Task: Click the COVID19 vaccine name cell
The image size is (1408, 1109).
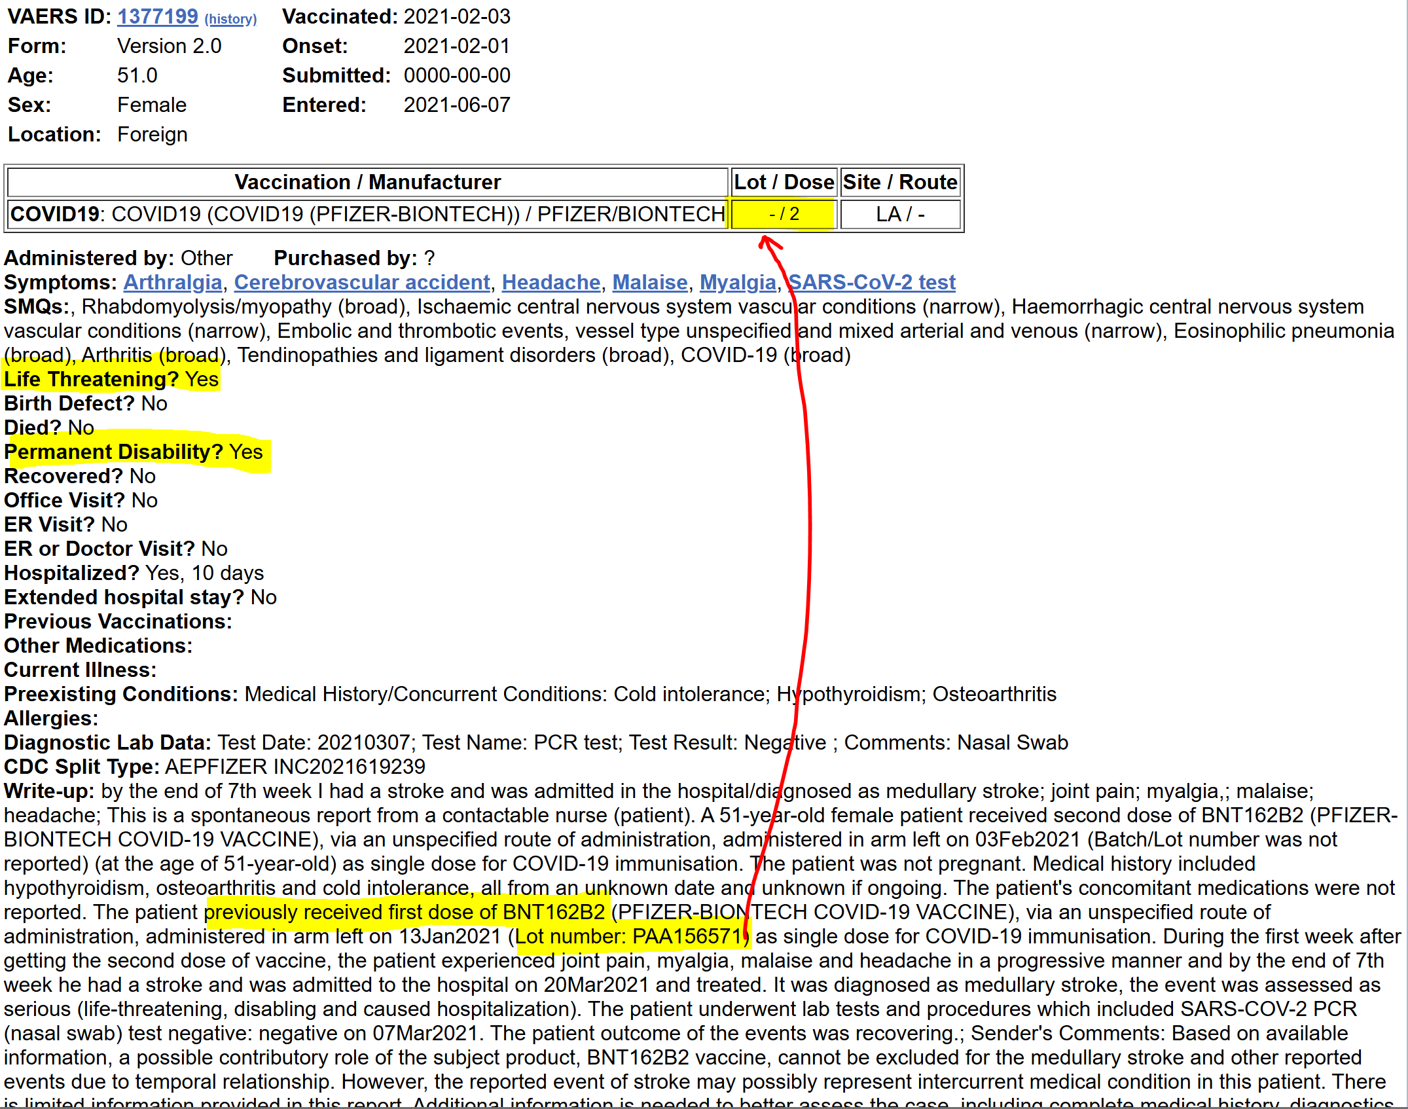Action: point(367,214)
